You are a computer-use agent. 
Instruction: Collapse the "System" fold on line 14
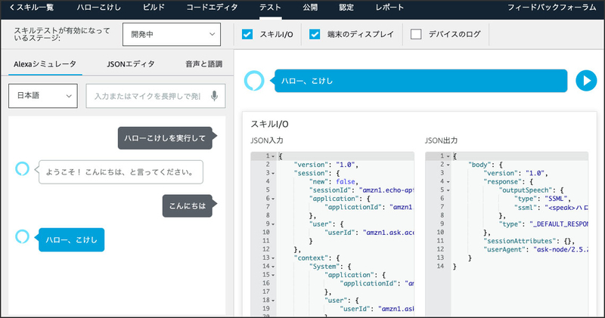coord(273,267)
